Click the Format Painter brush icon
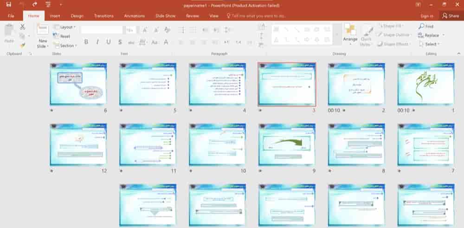464x228 pixels. pos(22,45)
